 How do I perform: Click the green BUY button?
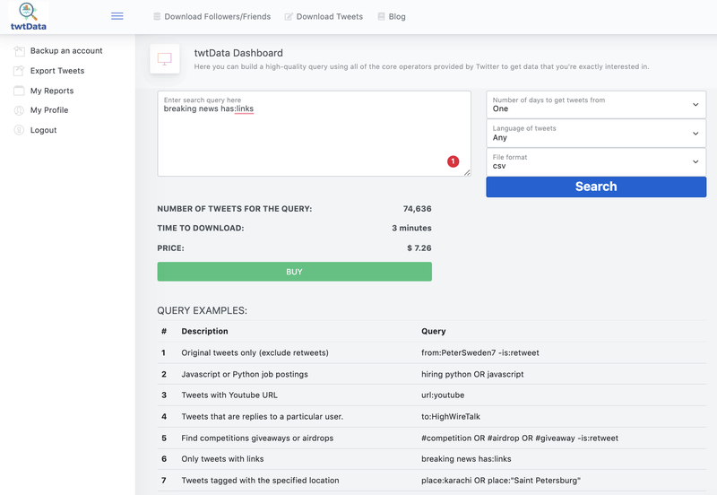[x=295, y=272]
